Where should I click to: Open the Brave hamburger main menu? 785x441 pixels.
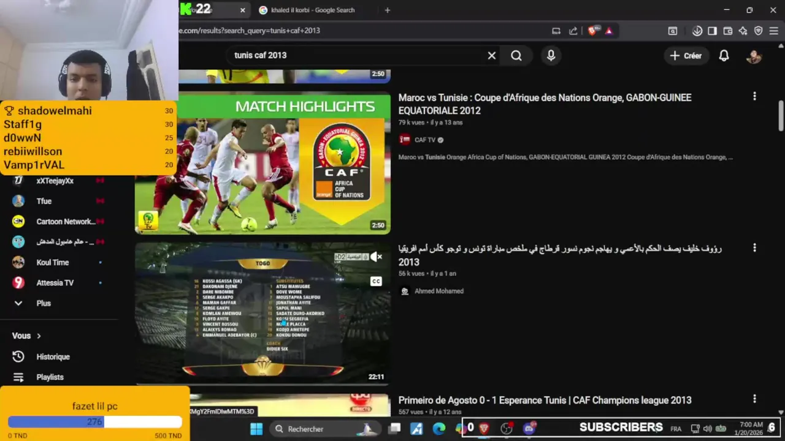(x=774, y=31)
